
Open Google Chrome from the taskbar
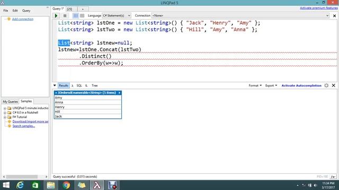click(x=66, y=185)
